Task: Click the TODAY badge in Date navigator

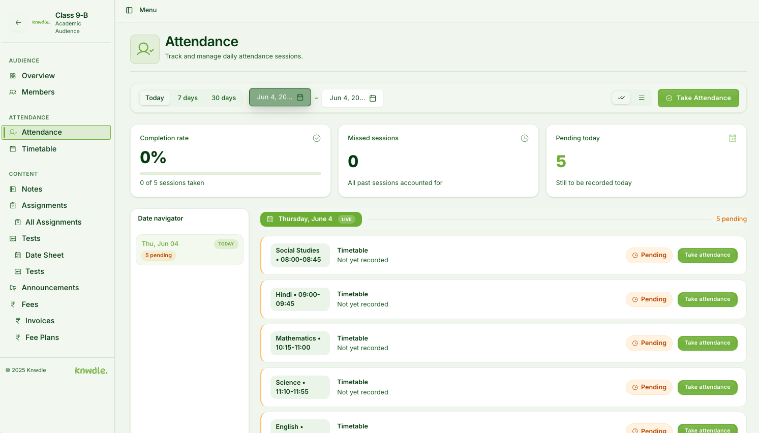Action: pos(226,244)
